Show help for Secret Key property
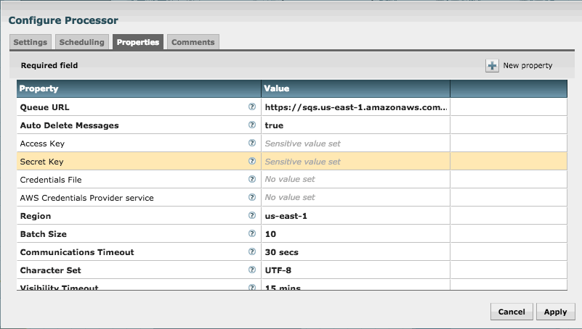Viewport: 582px width, 329px height. click(x=252, y=161)
